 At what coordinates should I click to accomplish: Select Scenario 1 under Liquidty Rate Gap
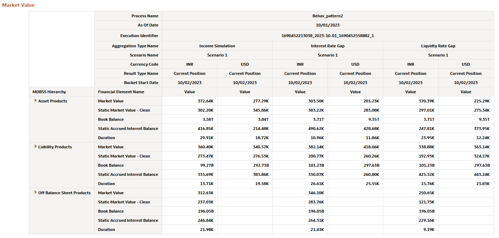(x=438, y=55)
